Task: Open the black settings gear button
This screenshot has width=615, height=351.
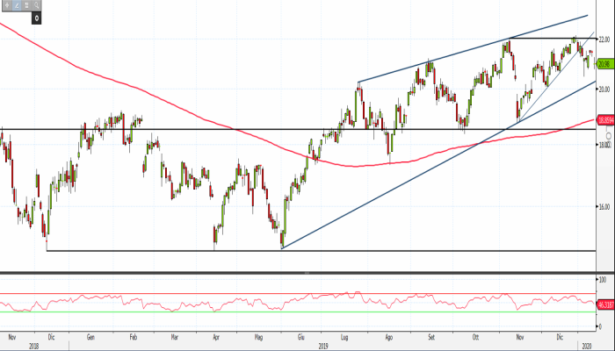Action: click(x=36, y=18)
